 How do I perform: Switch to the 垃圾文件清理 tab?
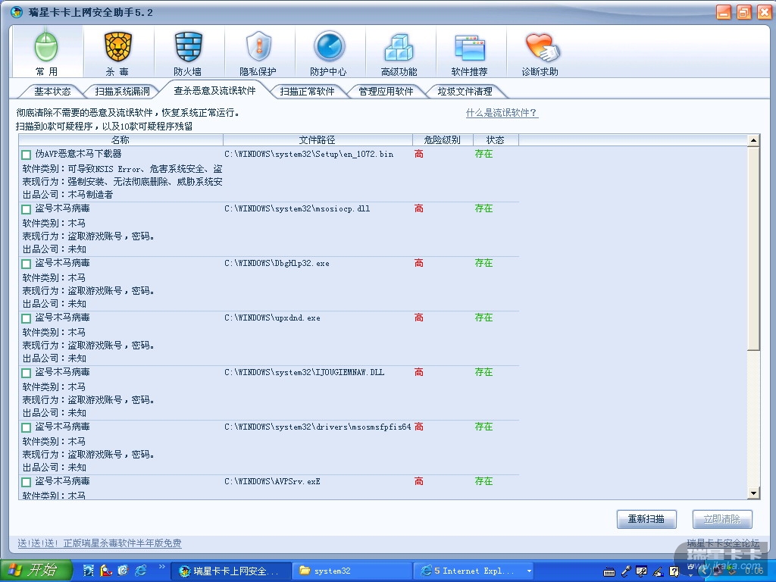tap(465, 92)
